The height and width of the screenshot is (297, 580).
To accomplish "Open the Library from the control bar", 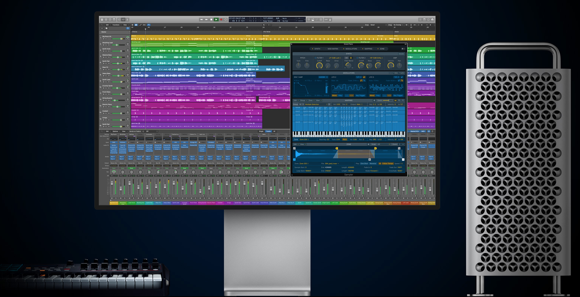I will click(102, 19).
